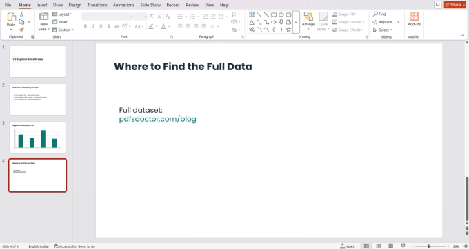The width and height of the screenshot is (469, 249).
Task: Fit slide to current window icon
Action: [466, 246]
